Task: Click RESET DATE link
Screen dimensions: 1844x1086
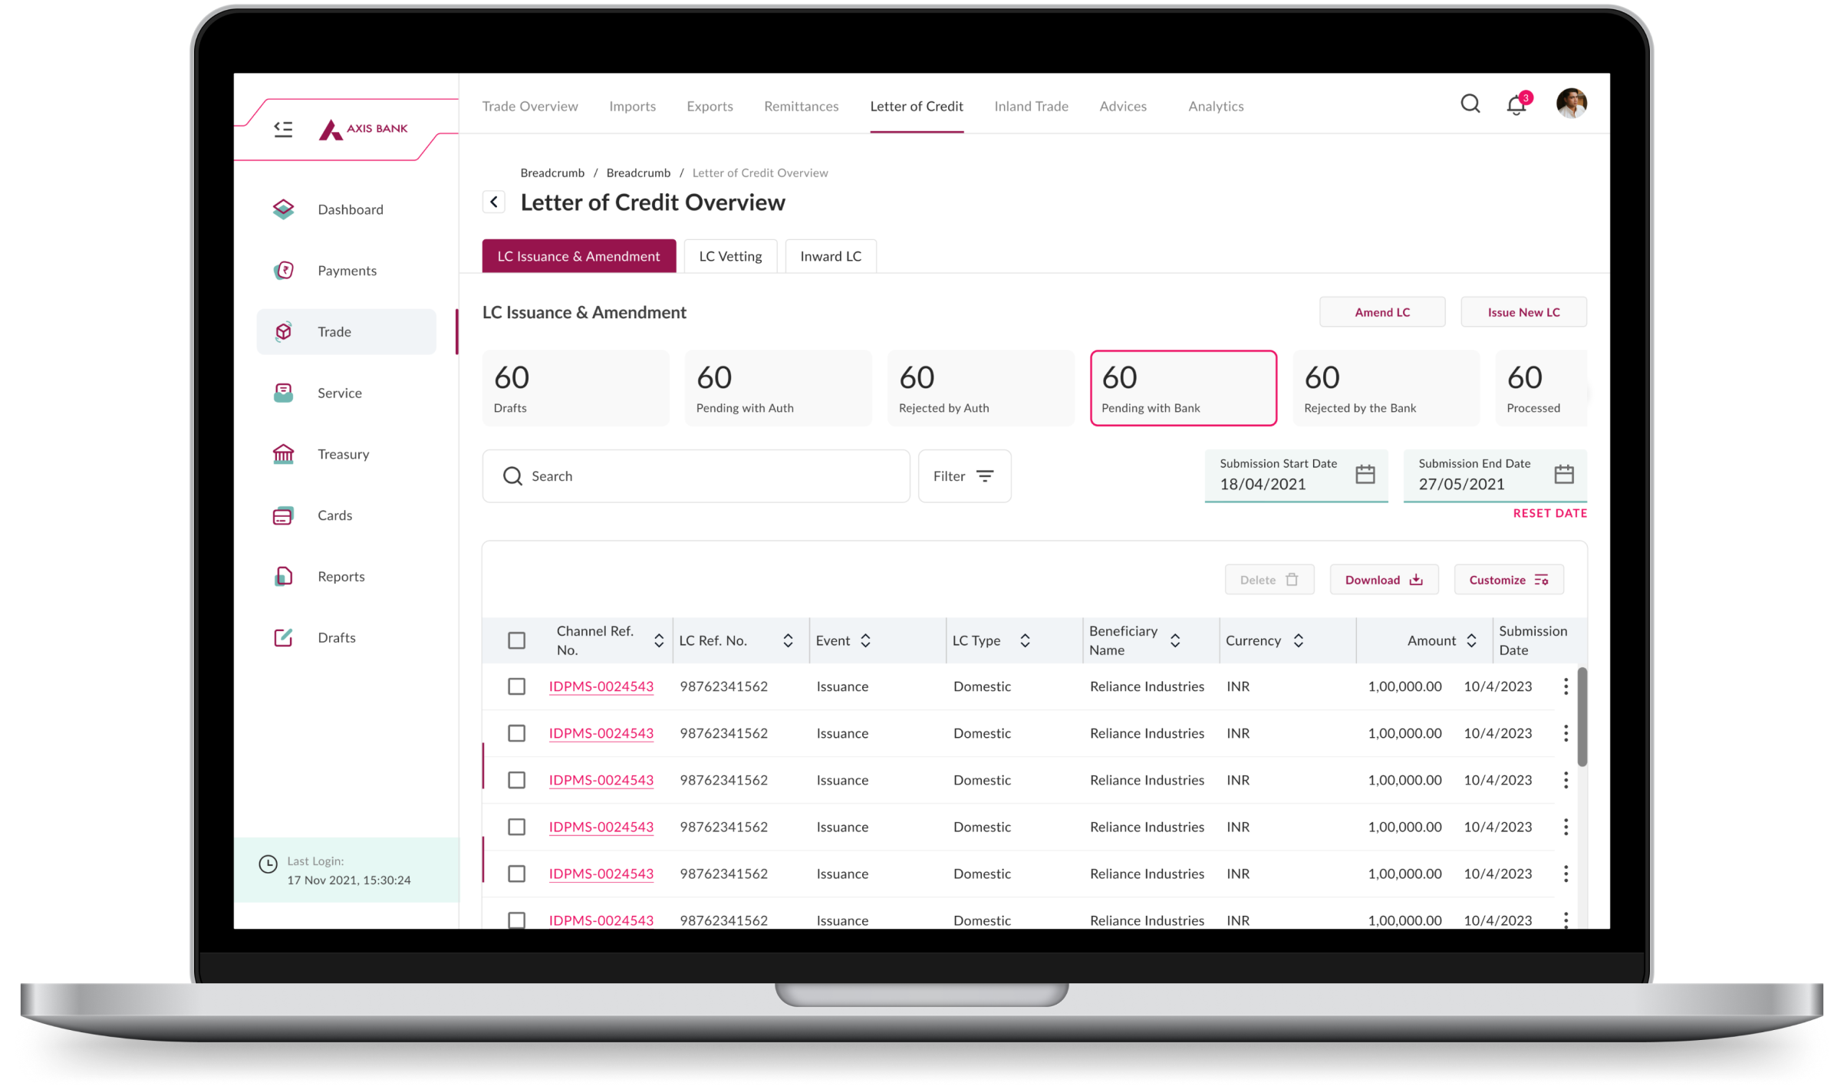Action: pos(1549,513)
